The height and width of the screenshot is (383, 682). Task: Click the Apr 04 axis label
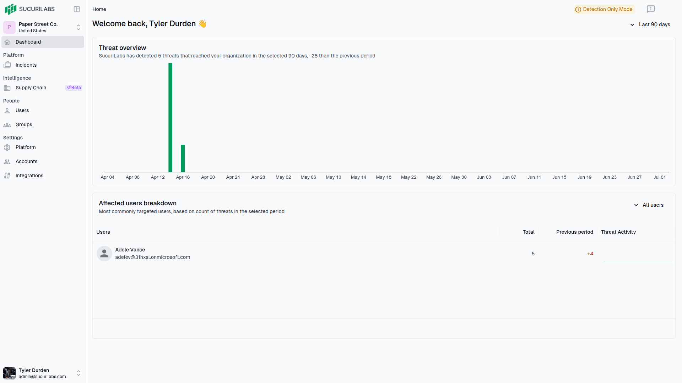(108, 177)
